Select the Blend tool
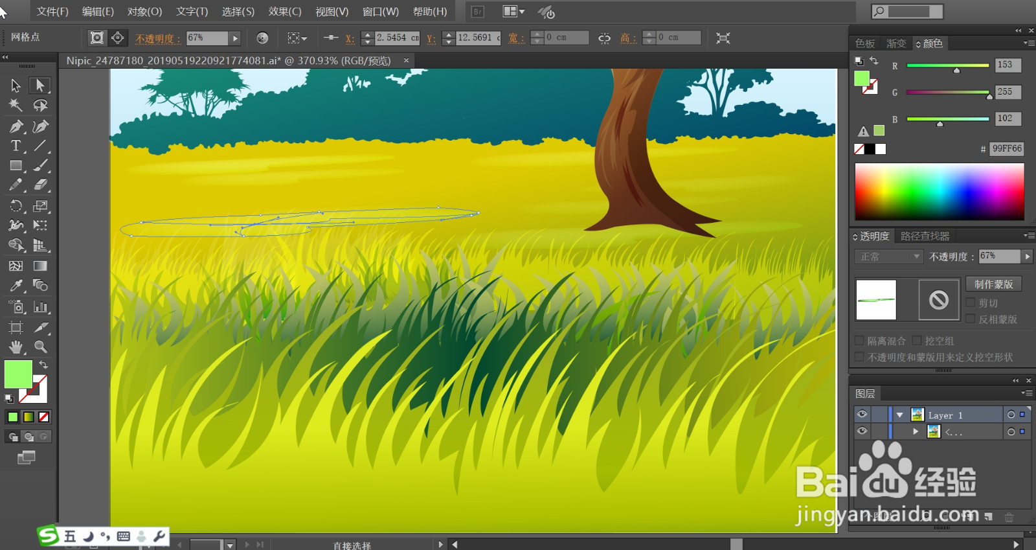1036x550 pixels. pos(40,286)
